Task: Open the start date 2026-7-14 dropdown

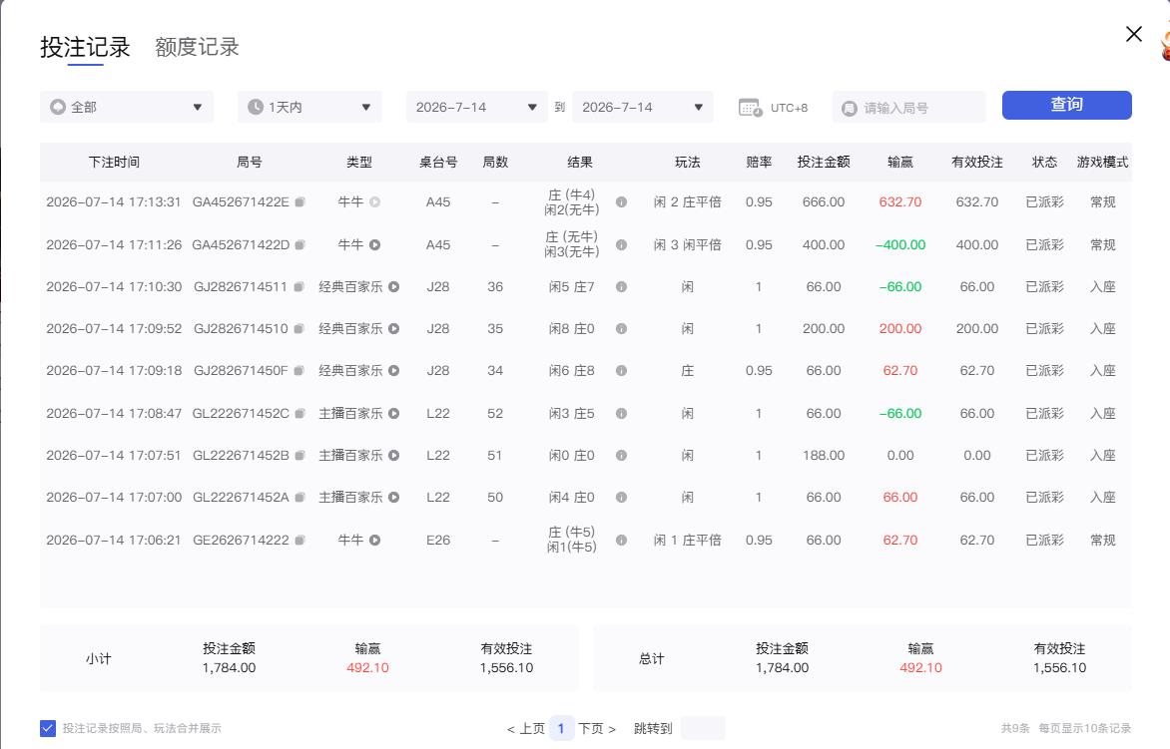Action: (x=477, y=107)
